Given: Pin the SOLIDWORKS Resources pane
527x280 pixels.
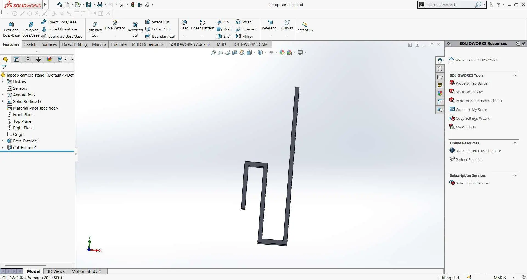Looking at the screenshot, I should click(524, 44).
